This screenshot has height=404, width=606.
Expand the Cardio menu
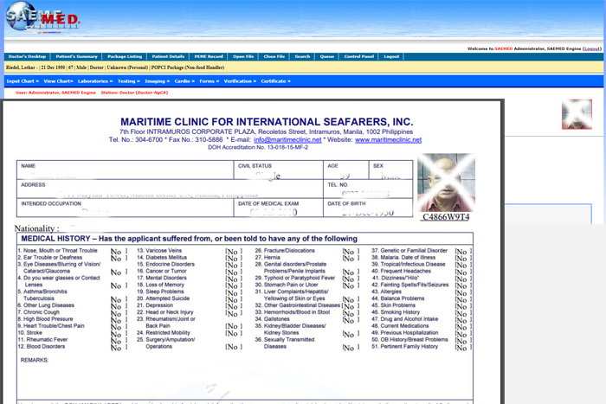184,81
